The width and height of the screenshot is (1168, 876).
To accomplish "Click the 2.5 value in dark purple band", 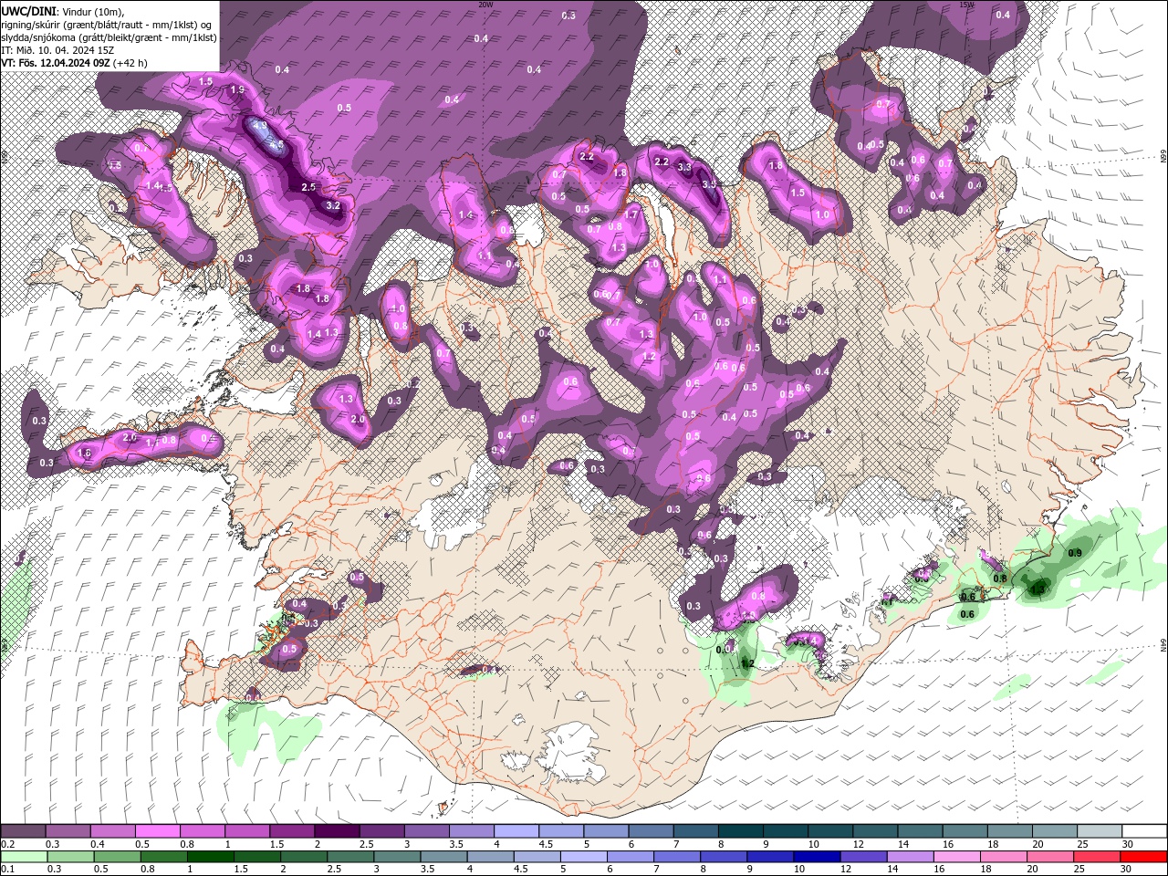I will coord(308,186).
